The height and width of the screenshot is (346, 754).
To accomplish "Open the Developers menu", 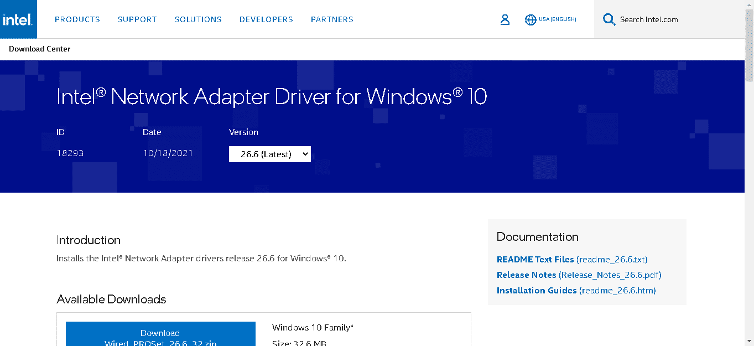I will (x=266, y=19).
